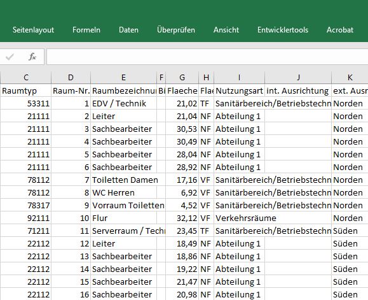Select the area cell 6,92
Viewport: 368px width, 300px height.
coord(182,192)
